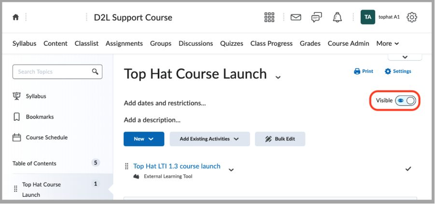Click the External Learning Tool puzzle icon
The height and width of the screenshot is (204, 435).
point(136,177)
